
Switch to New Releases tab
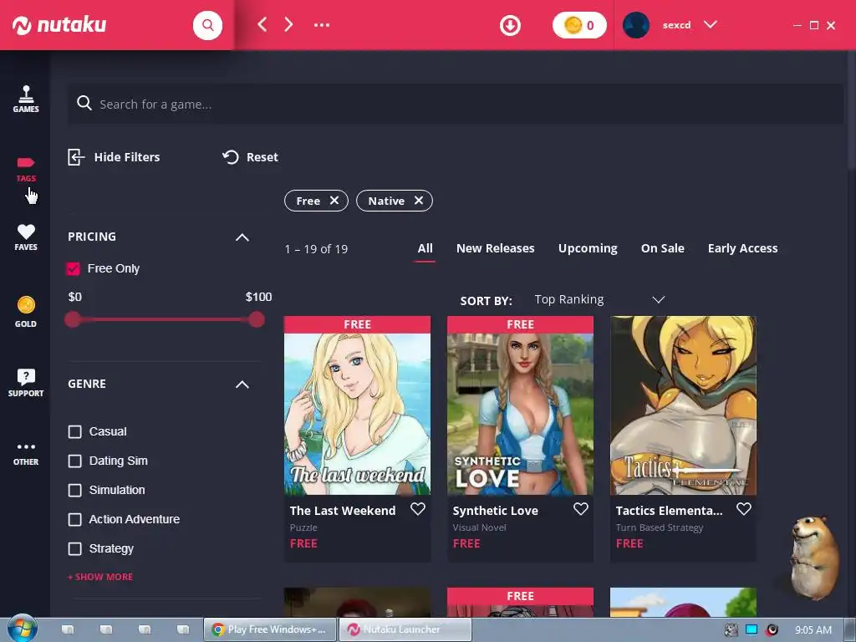pos(495,248)
